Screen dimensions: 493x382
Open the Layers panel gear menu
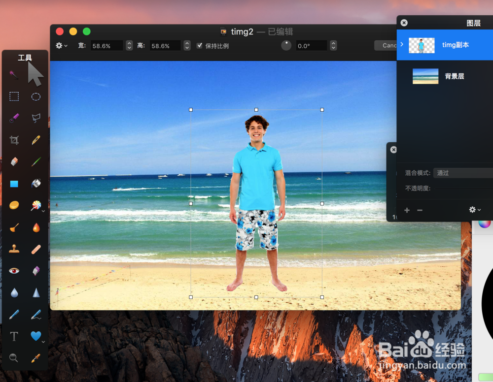[474, 209]
